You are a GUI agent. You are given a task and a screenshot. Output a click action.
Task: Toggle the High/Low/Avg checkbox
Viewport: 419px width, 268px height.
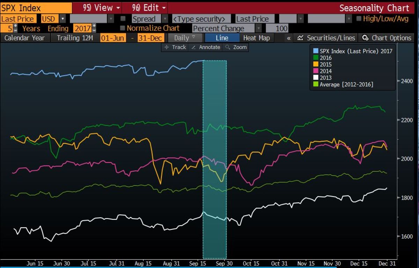pyautogui.click(x=359, y=19)
